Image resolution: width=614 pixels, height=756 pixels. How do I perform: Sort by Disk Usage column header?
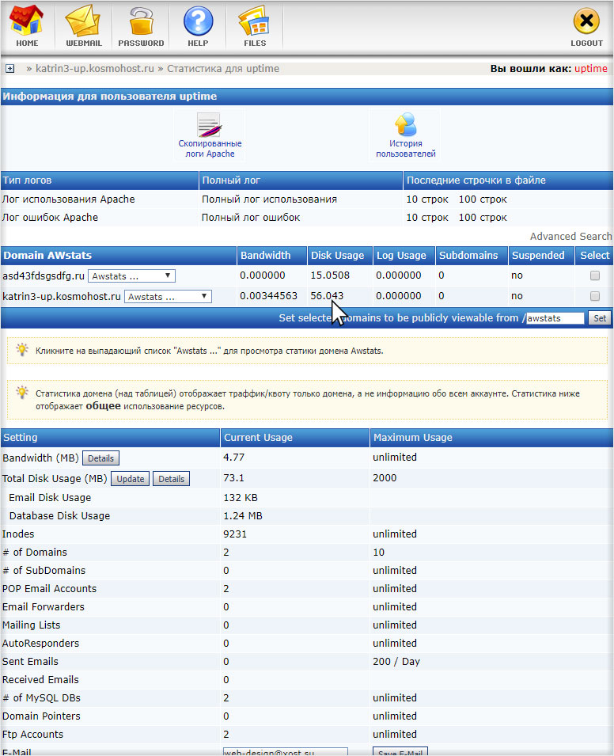[337, 256]
